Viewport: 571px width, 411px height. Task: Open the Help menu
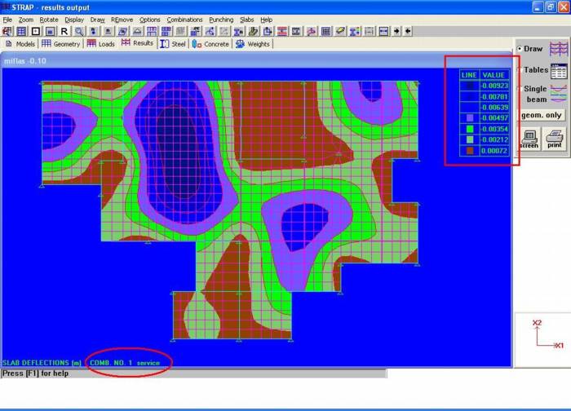pos(266,20)
